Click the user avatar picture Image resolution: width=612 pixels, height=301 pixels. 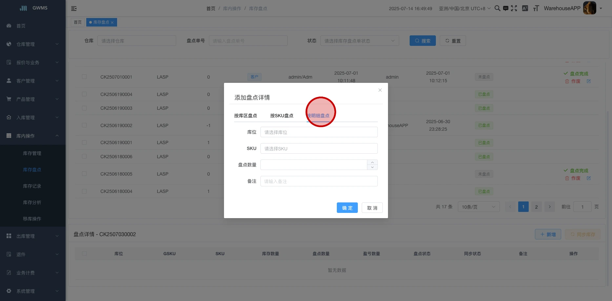click(589, 8)
